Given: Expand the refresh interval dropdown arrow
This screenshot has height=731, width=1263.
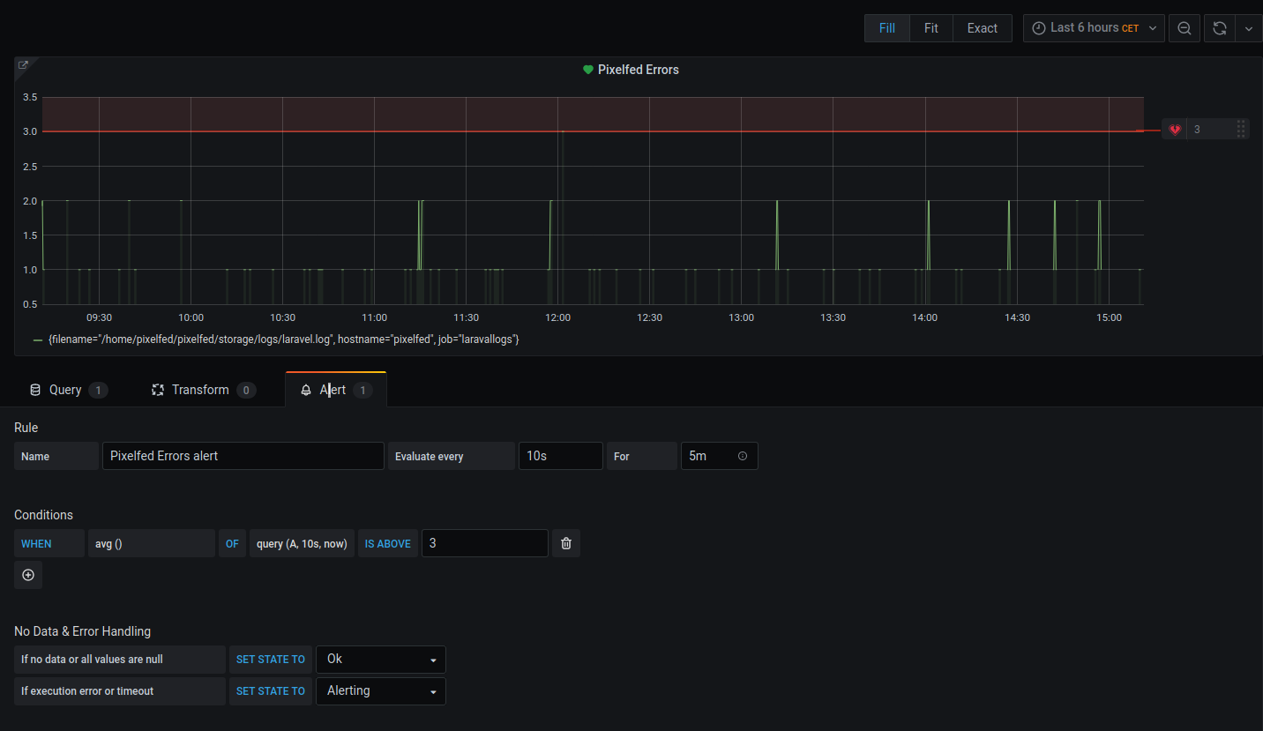Looking at the screenshot, I should 1248,28.
